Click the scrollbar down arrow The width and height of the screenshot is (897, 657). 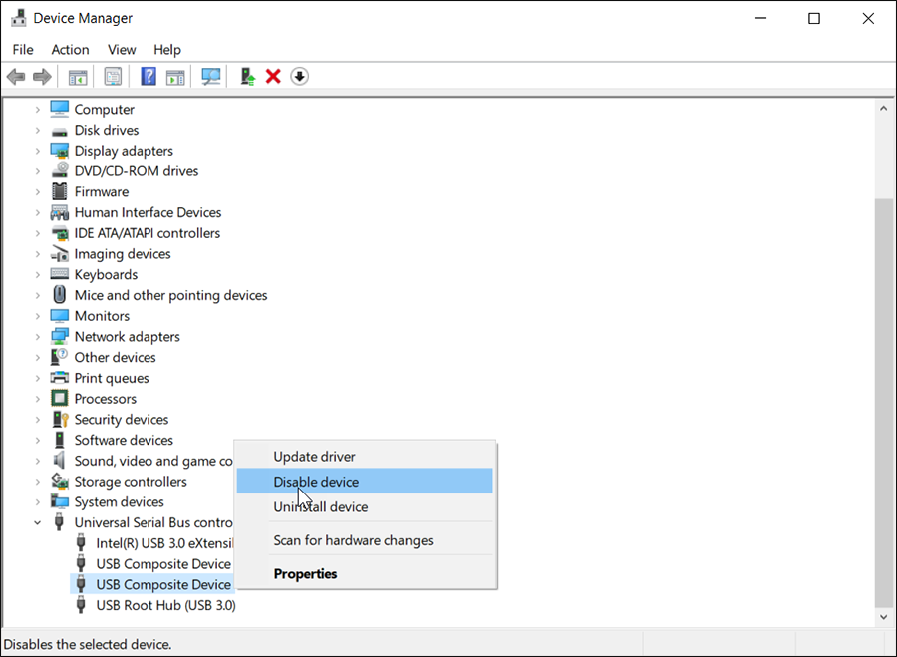tap(883, 617)
